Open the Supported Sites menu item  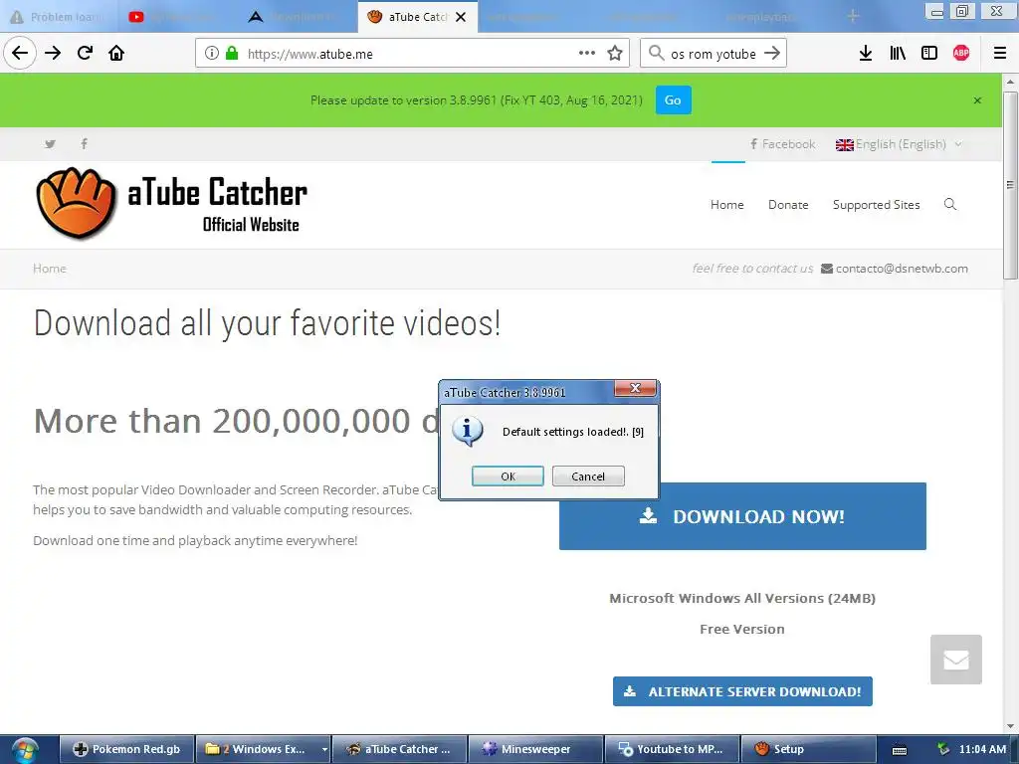click(876, 205)
